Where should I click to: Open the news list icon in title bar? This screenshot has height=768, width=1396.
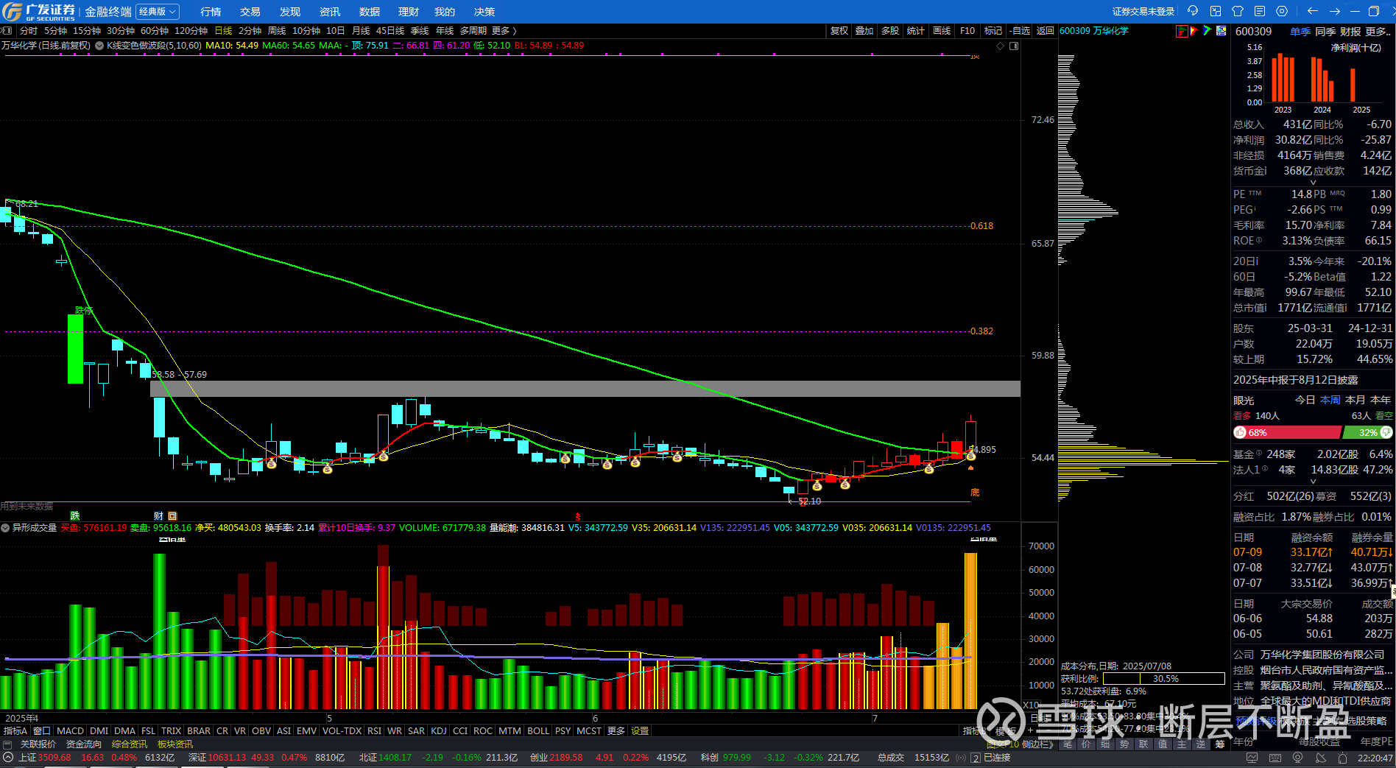point(1260,11)
